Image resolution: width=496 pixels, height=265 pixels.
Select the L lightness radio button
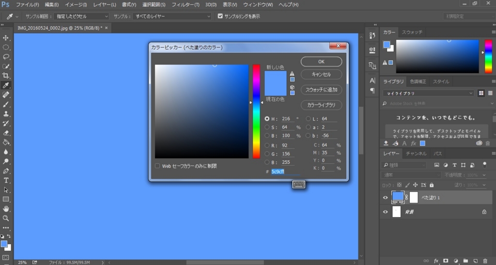[308, 119]
